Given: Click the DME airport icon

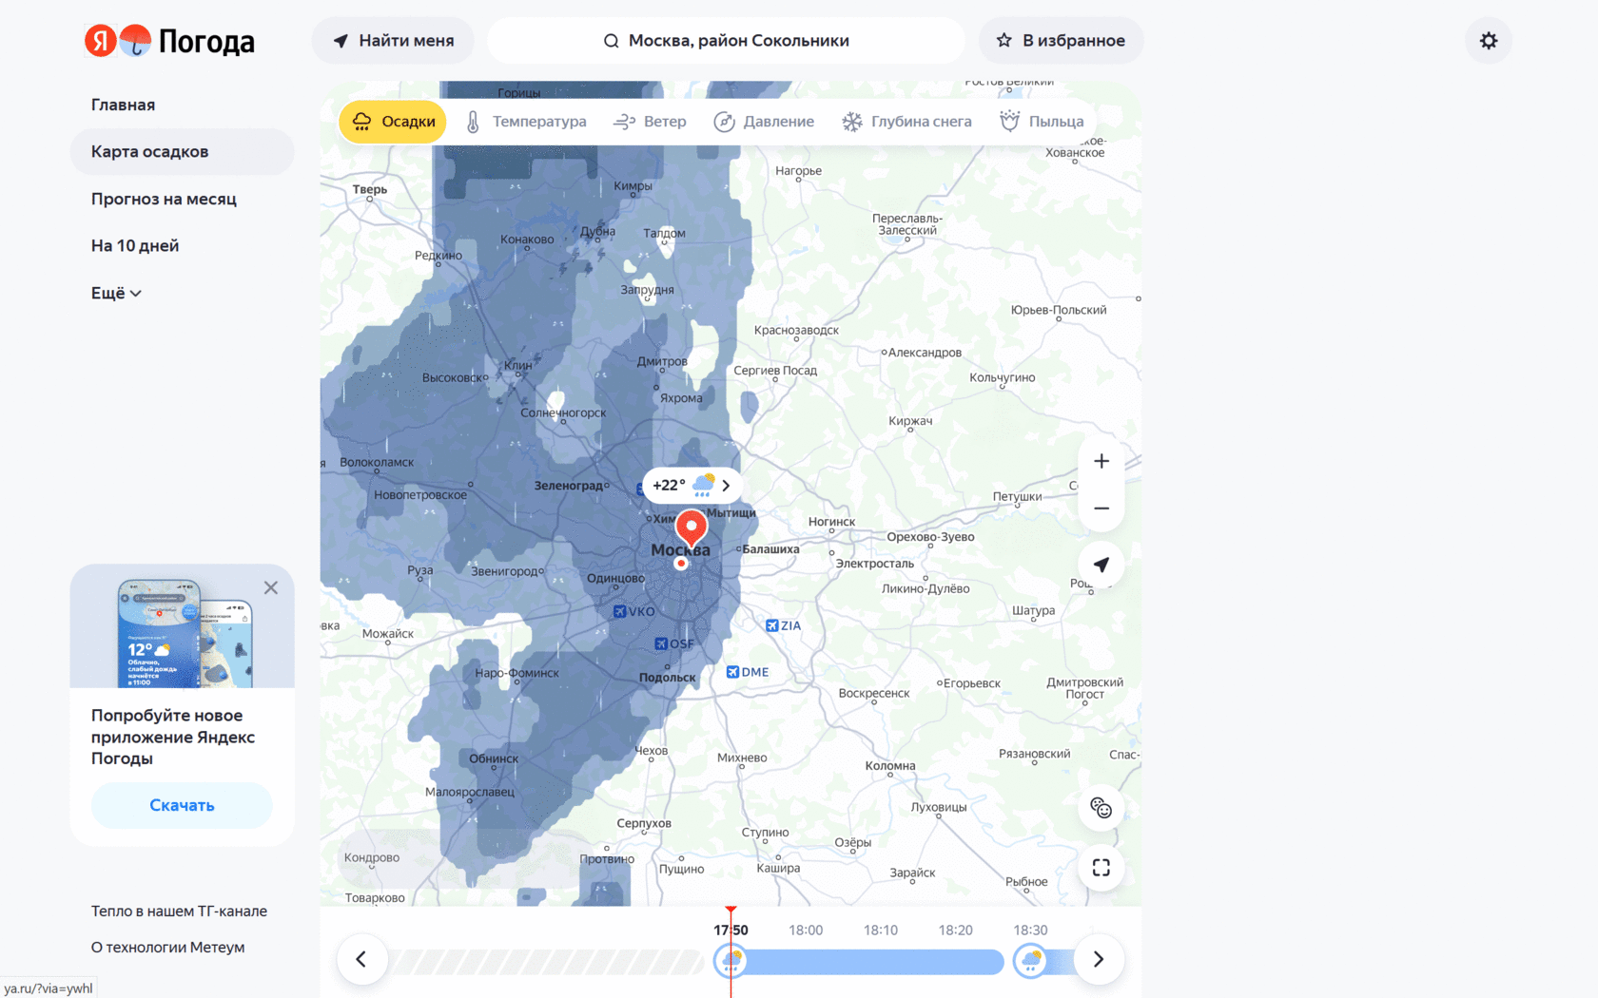Looking at the screenshot, I should click(x=732, y=672).
